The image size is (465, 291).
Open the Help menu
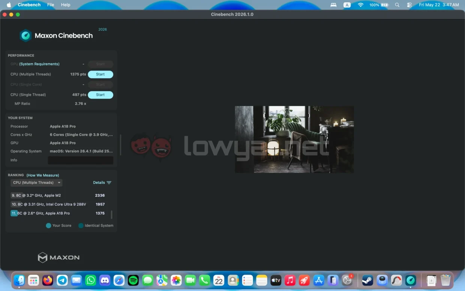(x=66, y=5)
